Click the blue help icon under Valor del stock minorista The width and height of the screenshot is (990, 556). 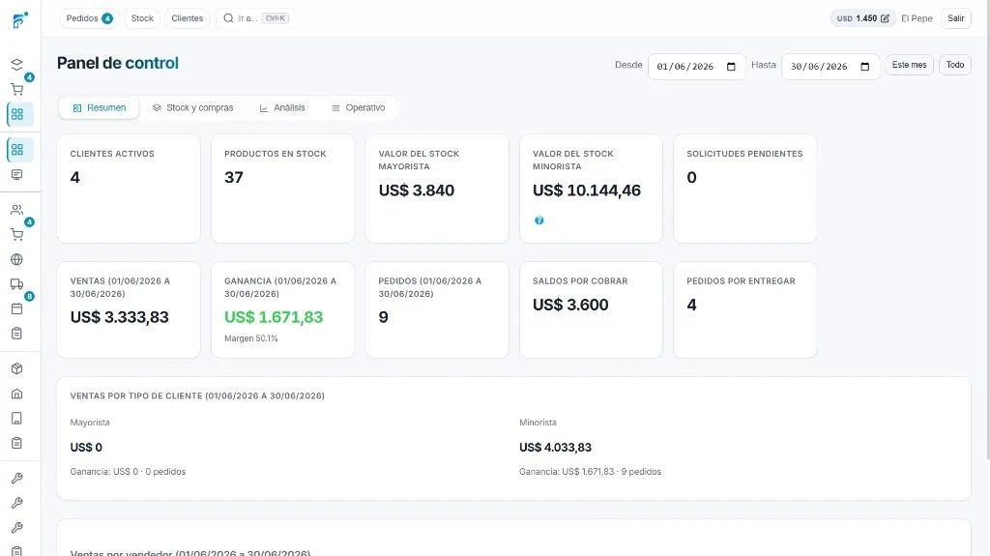click(539, 220)
